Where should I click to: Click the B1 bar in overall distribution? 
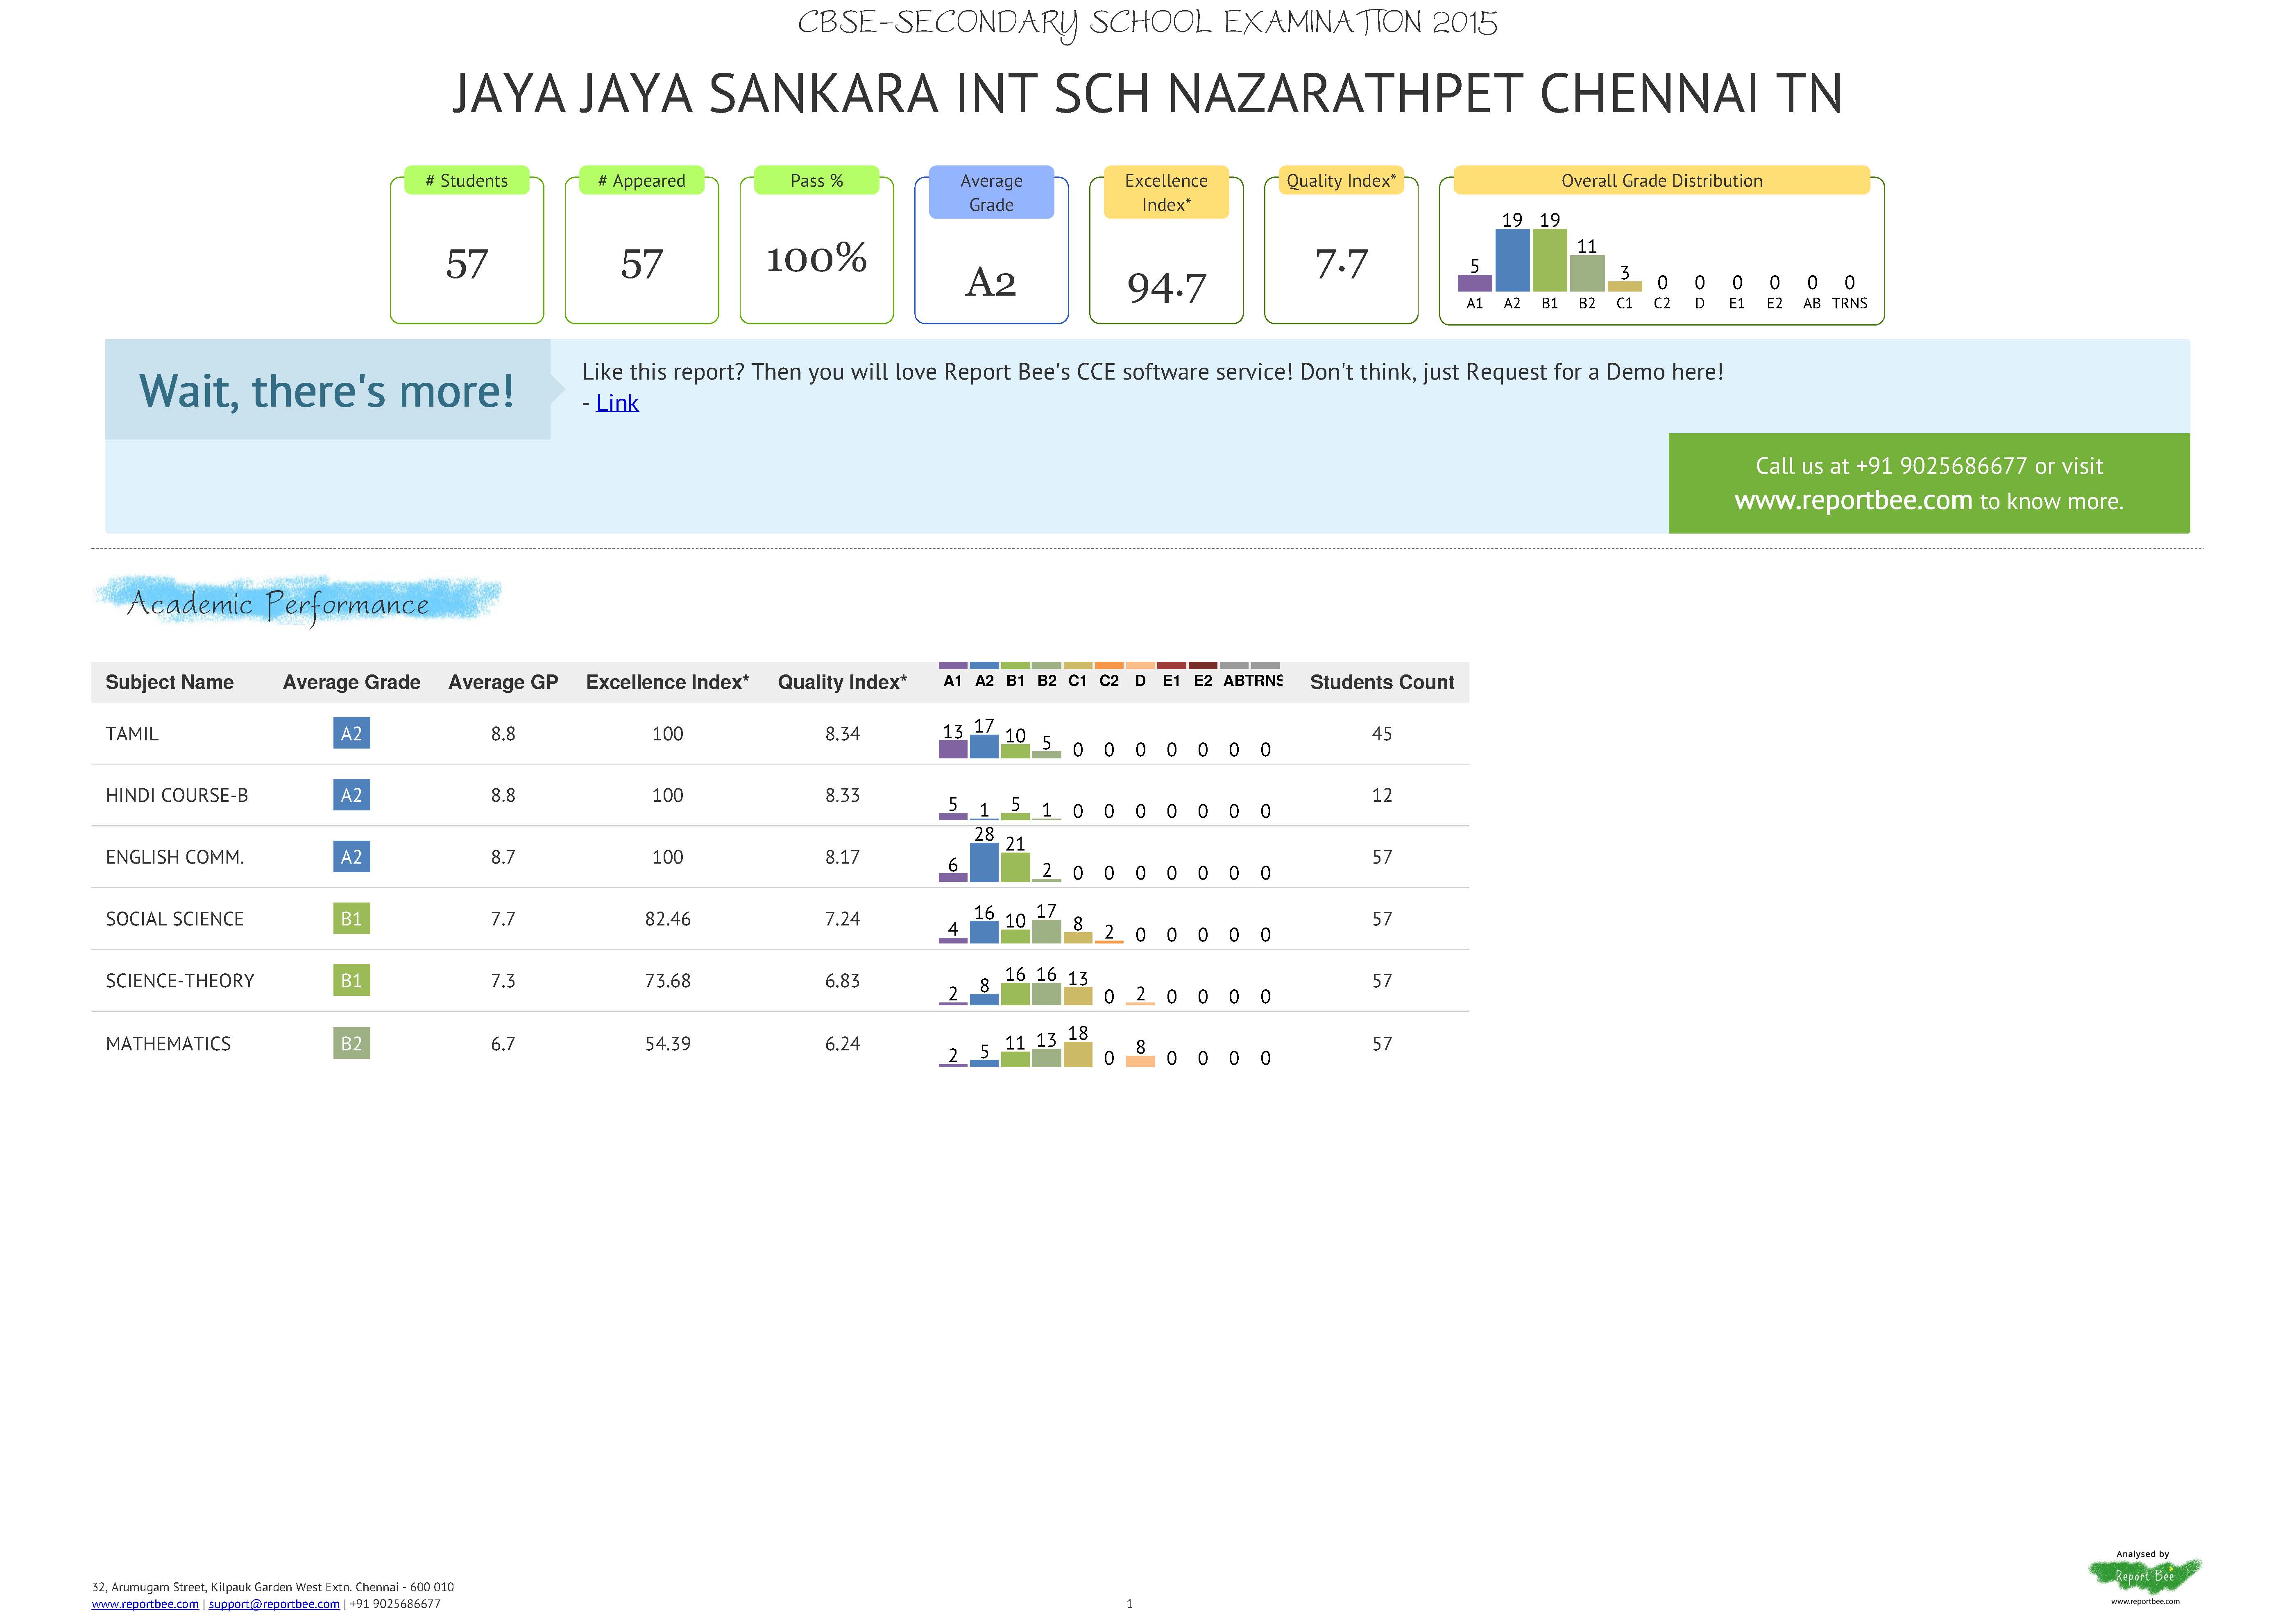point(1550,260)
